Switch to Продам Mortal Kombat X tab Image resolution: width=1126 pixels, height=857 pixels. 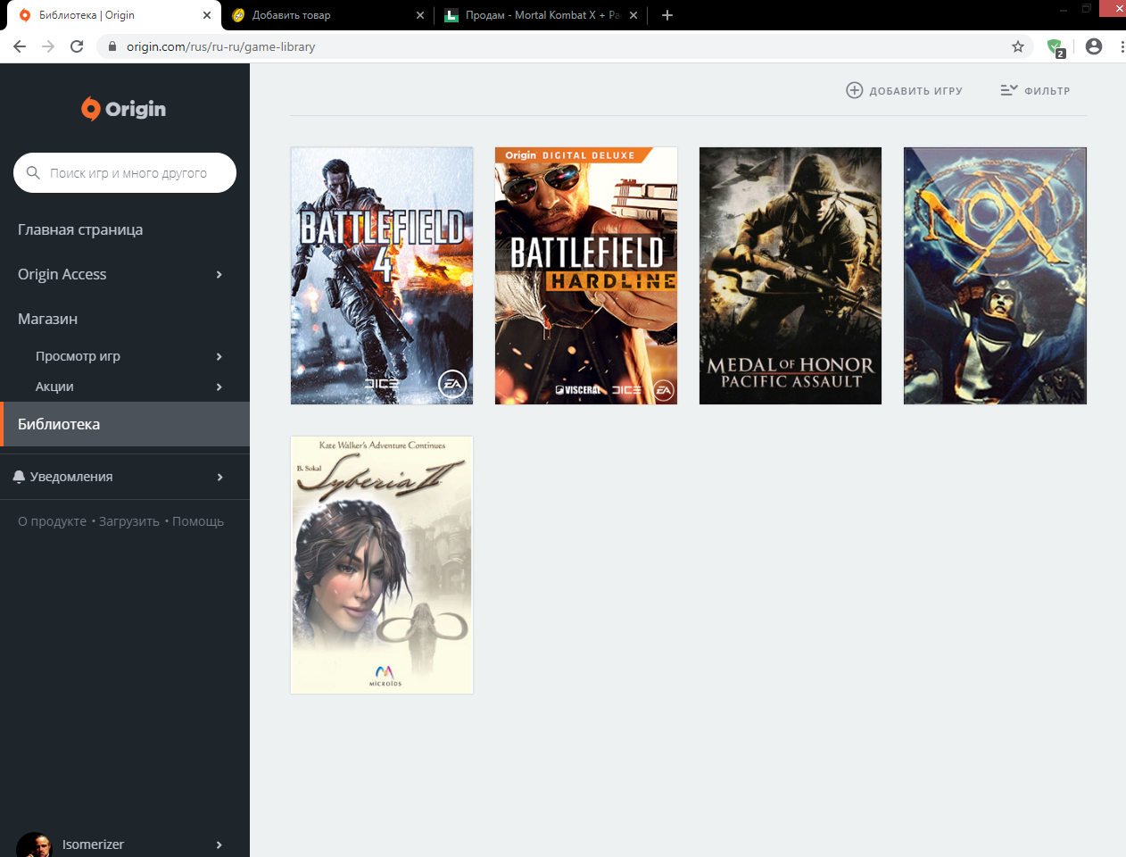(x=541, y=15)
